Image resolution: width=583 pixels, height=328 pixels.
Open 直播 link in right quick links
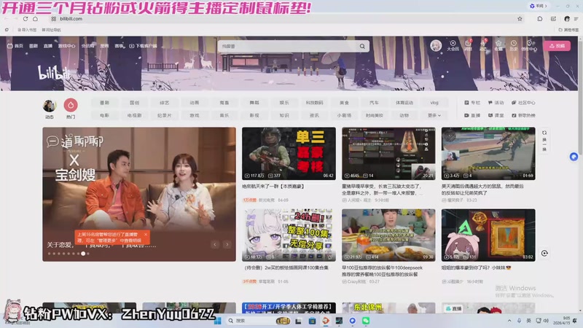pos(472,115)
